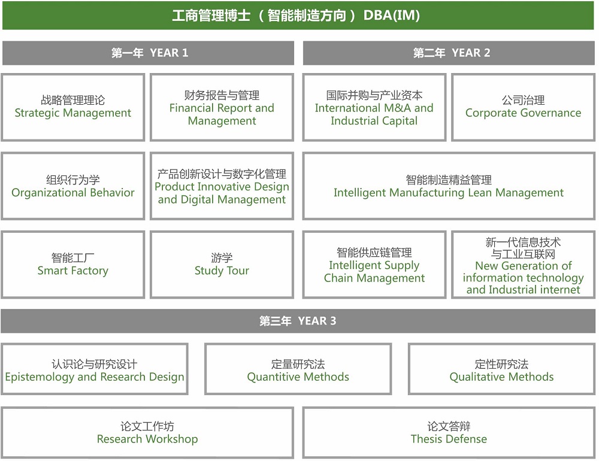
Task: Select the Quantitive Methods box
Action: 298,369
